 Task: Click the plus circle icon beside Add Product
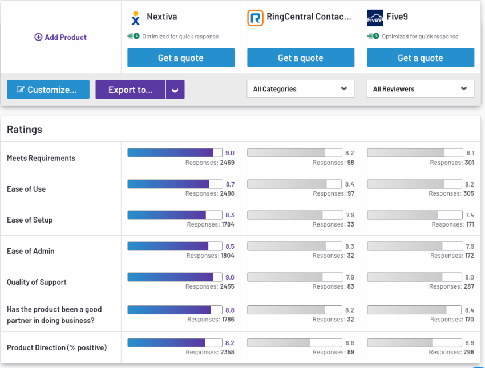point(38,37)
